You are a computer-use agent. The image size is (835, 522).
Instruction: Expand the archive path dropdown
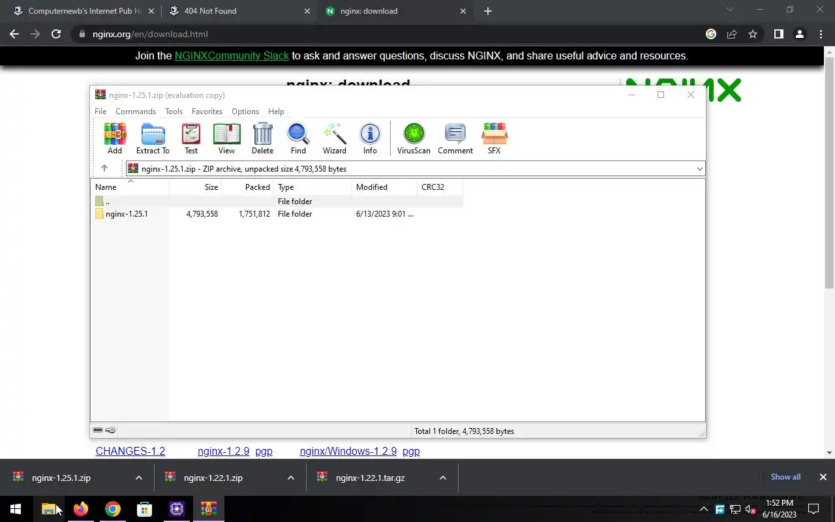699,168
